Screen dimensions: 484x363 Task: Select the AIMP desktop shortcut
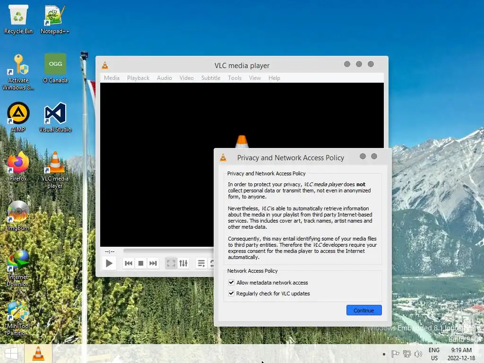(18, 118)
